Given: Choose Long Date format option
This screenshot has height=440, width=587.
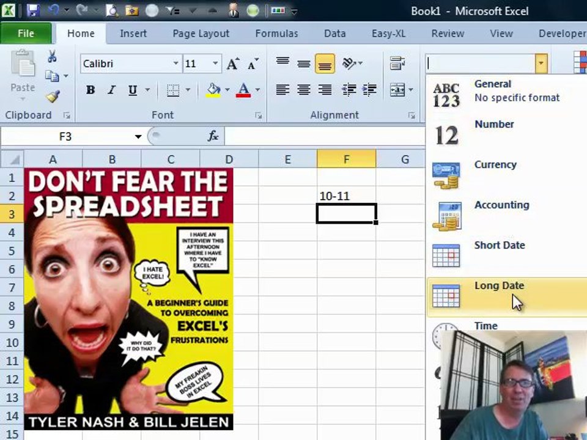Looking at the screenshot, I should [506, 297].
